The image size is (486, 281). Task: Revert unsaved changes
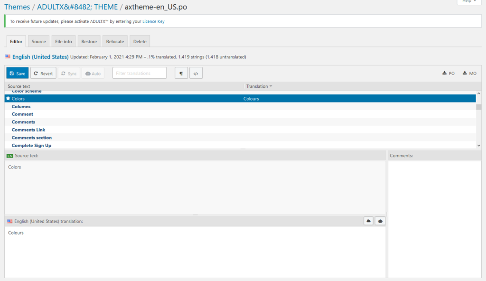pos(43,73)
